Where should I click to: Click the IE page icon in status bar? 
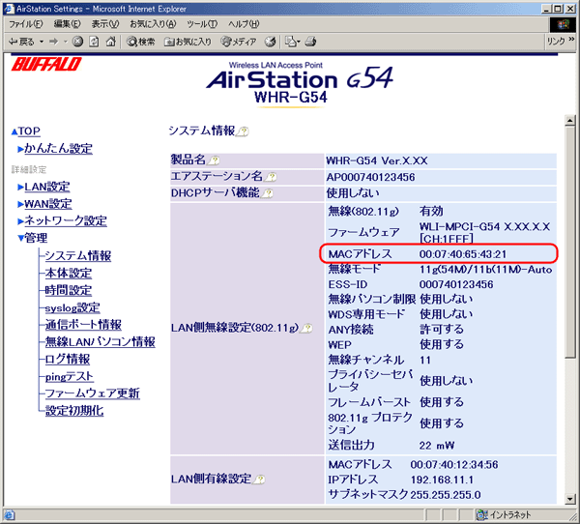click(x=10, y=514)
